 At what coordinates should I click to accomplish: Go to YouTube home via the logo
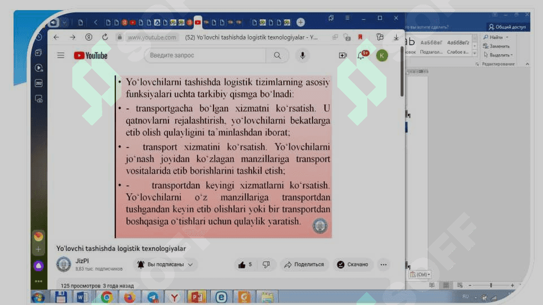coord(91,55)
